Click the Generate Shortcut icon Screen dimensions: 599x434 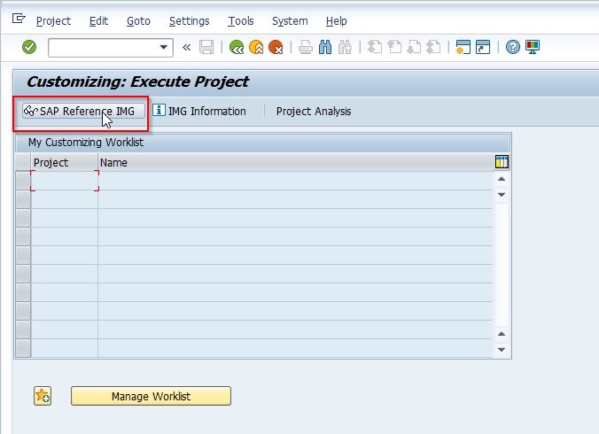pos(483,47)
